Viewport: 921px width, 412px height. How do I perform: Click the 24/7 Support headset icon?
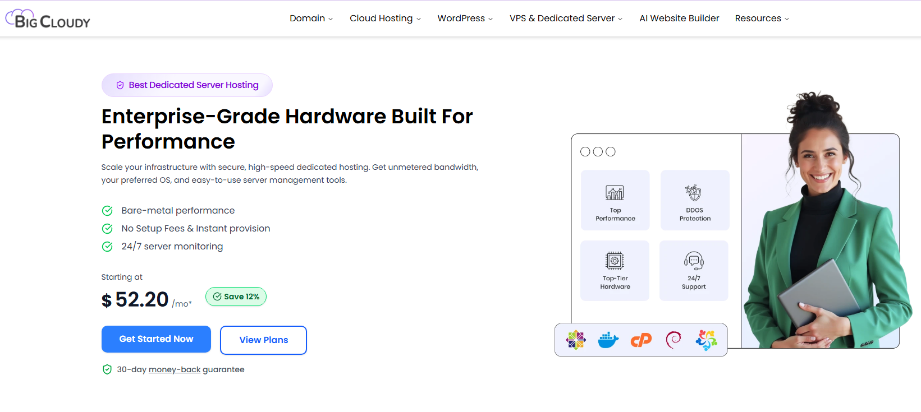click(x=694, y=261)
